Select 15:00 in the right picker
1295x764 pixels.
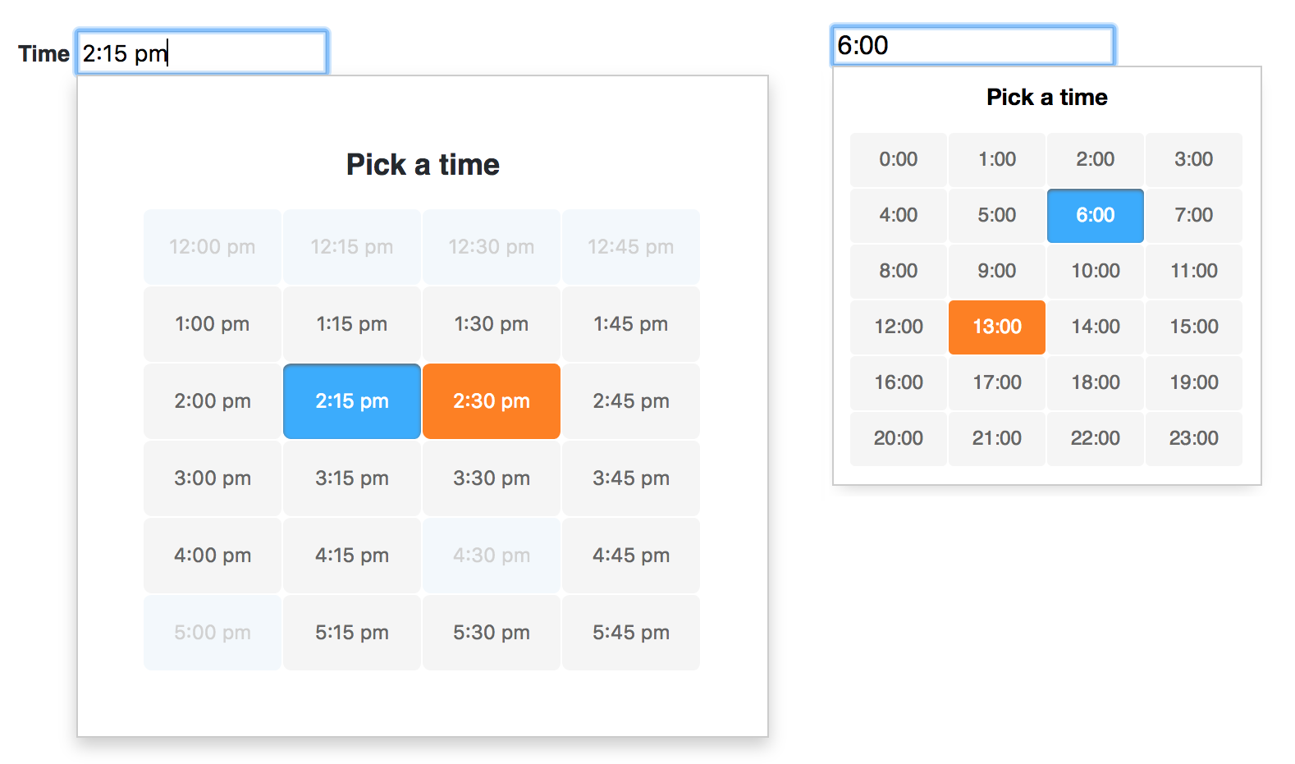click(1194, 327)
